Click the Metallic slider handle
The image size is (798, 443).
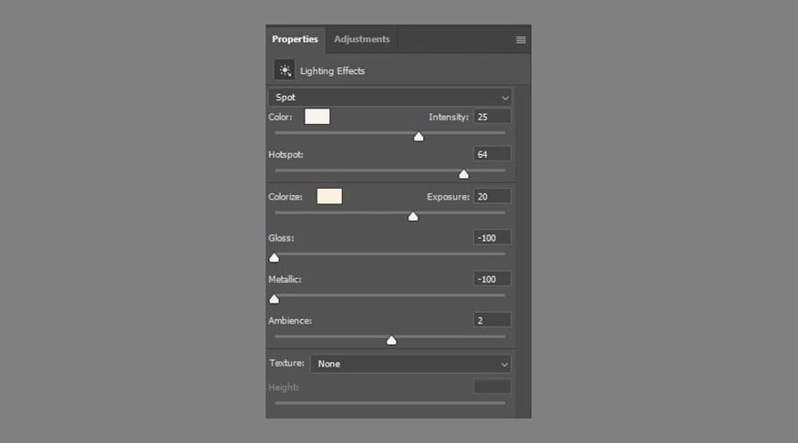click(x=274, y=299)
